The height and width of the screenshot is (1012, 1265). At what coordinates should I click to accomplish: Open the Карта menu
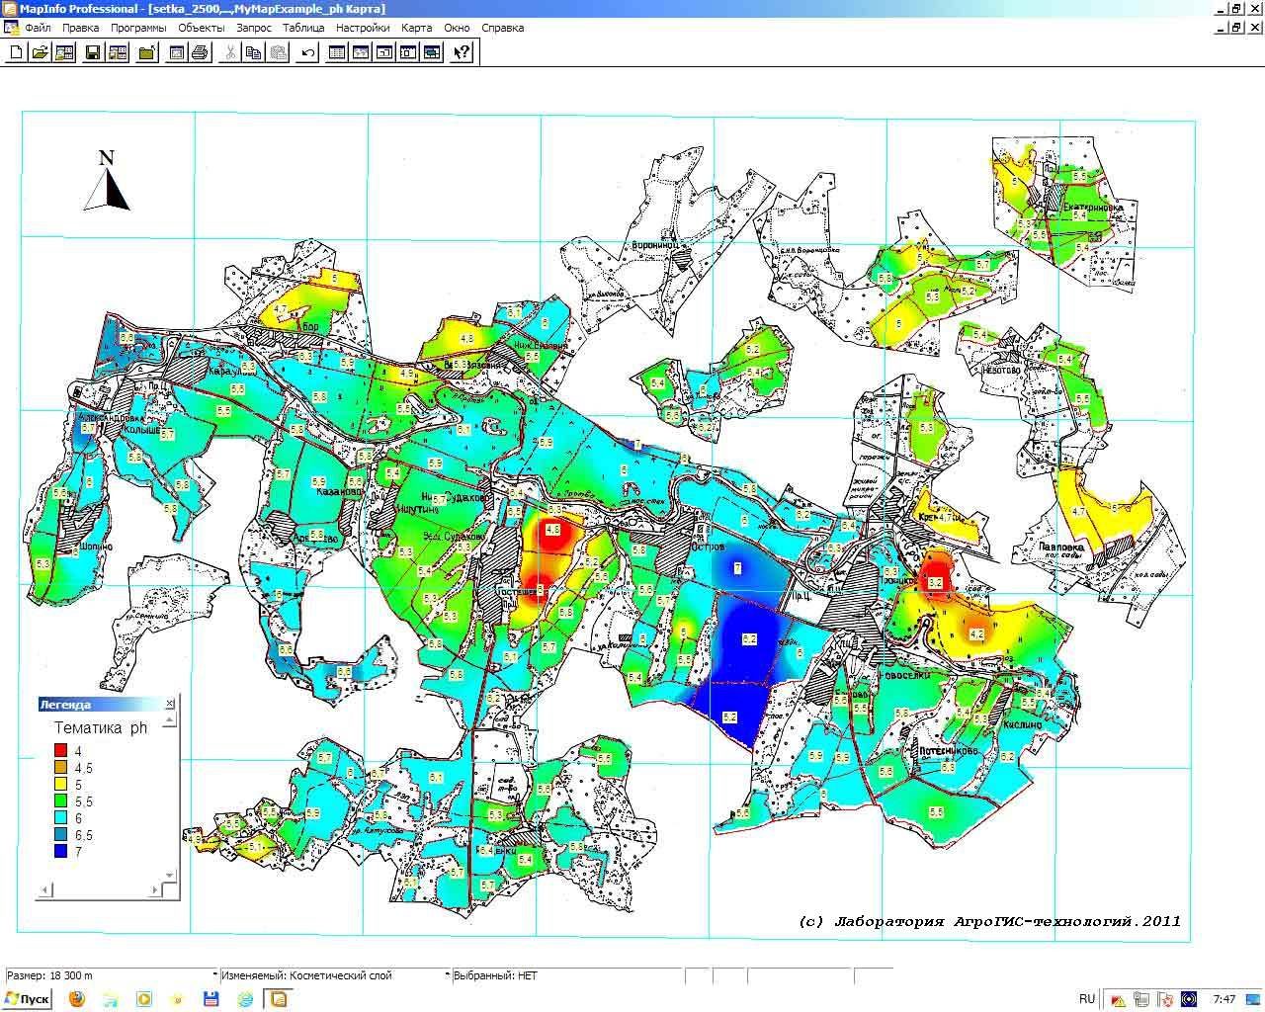pos(417,28)
